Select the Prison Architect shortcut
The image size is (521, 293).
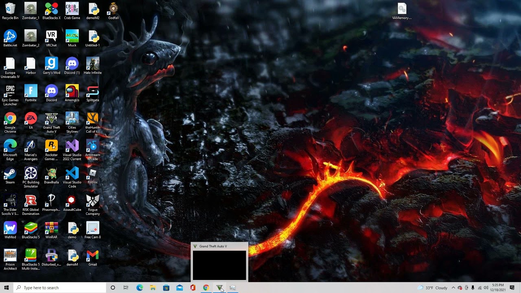click(10, 260)
